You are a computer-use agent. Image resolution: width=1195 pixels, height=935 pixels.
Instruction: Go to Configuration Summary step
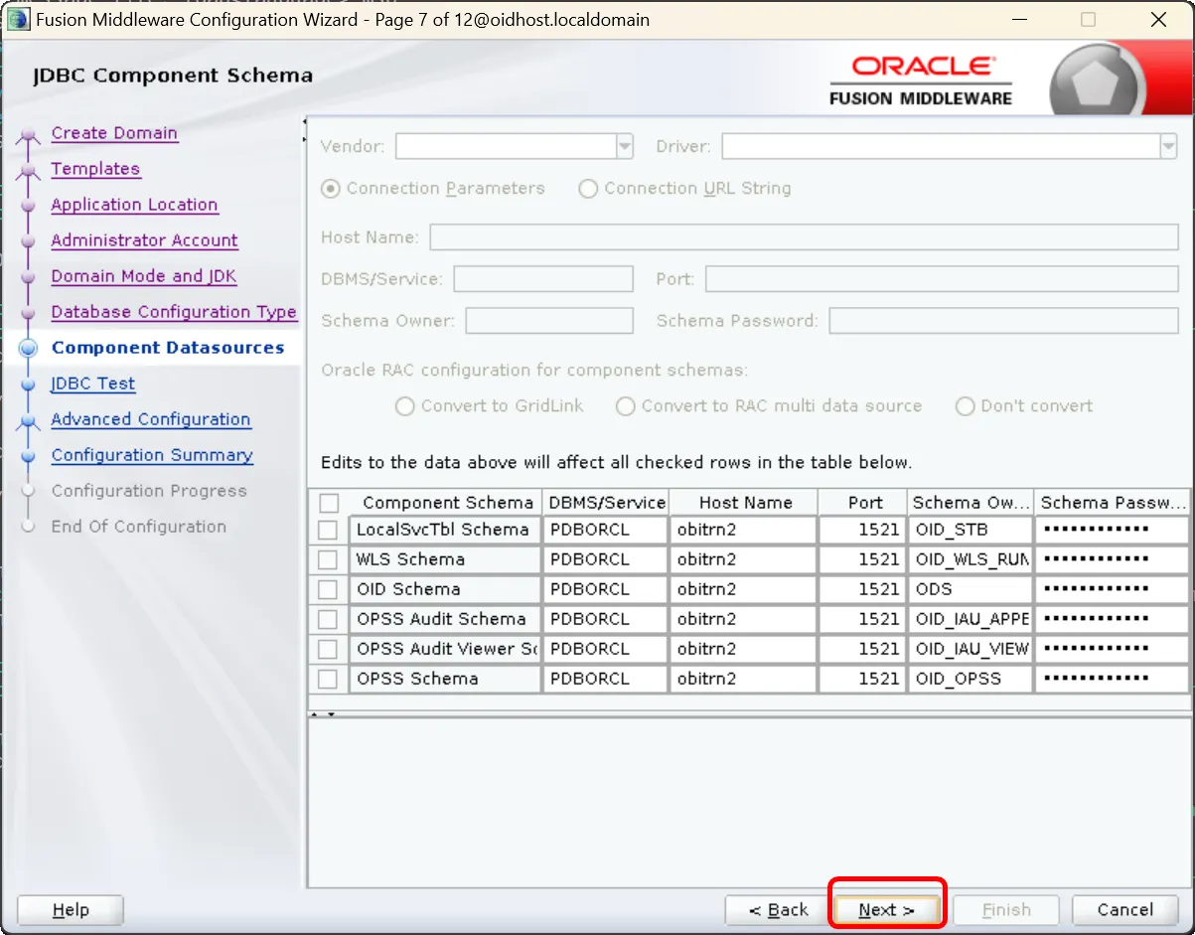point(152,455)
